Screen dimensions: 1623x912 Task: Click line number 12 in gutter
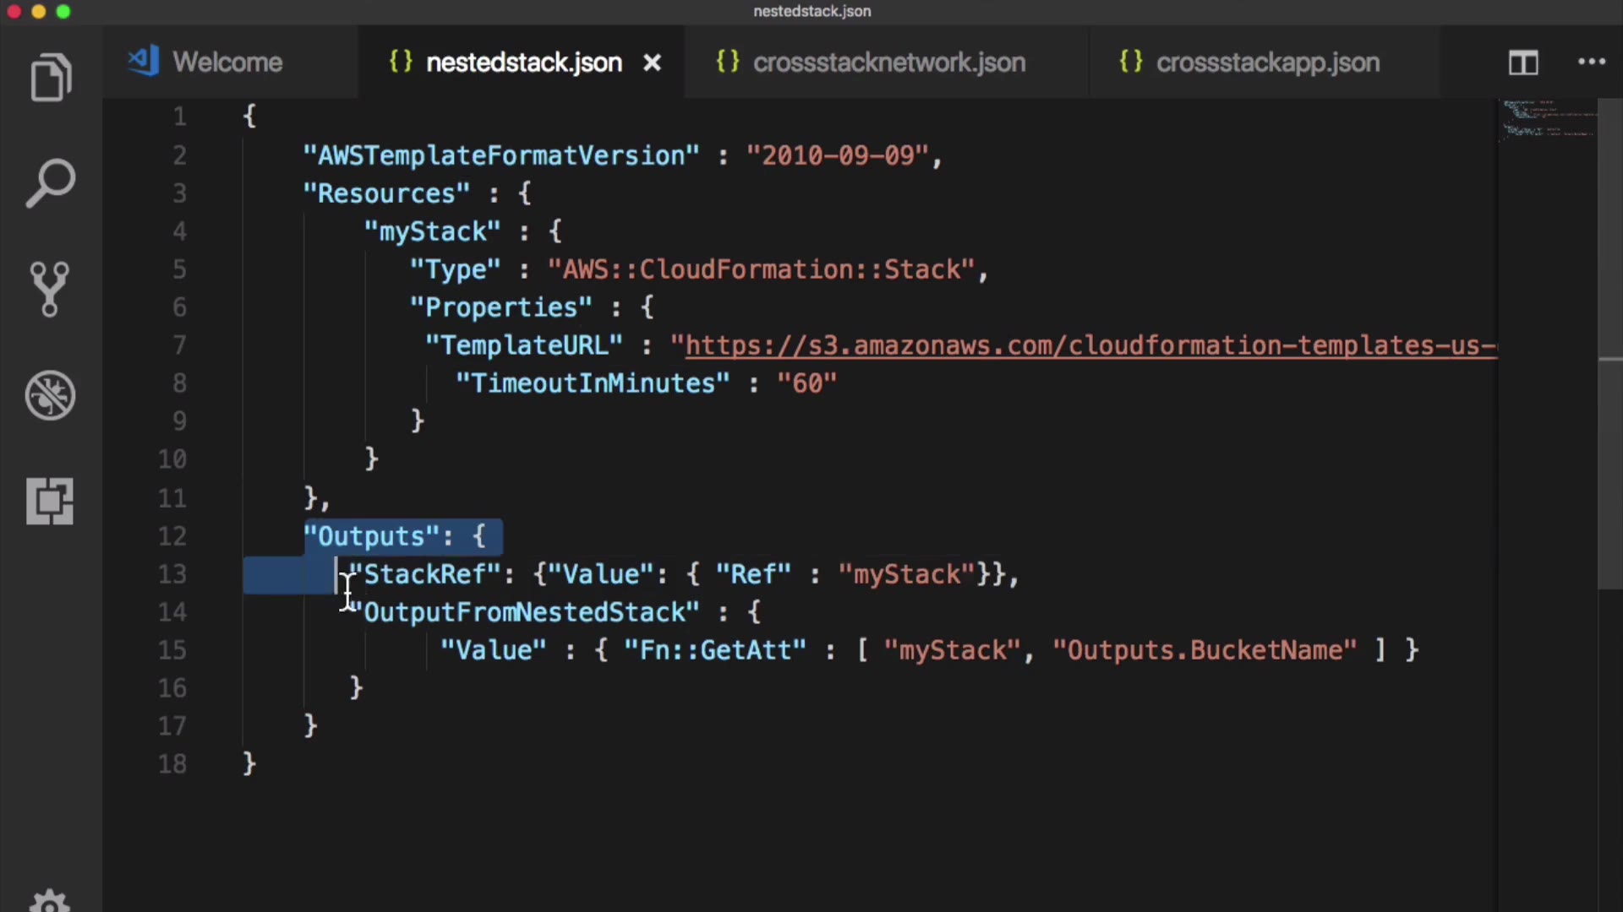coord(172,536)
